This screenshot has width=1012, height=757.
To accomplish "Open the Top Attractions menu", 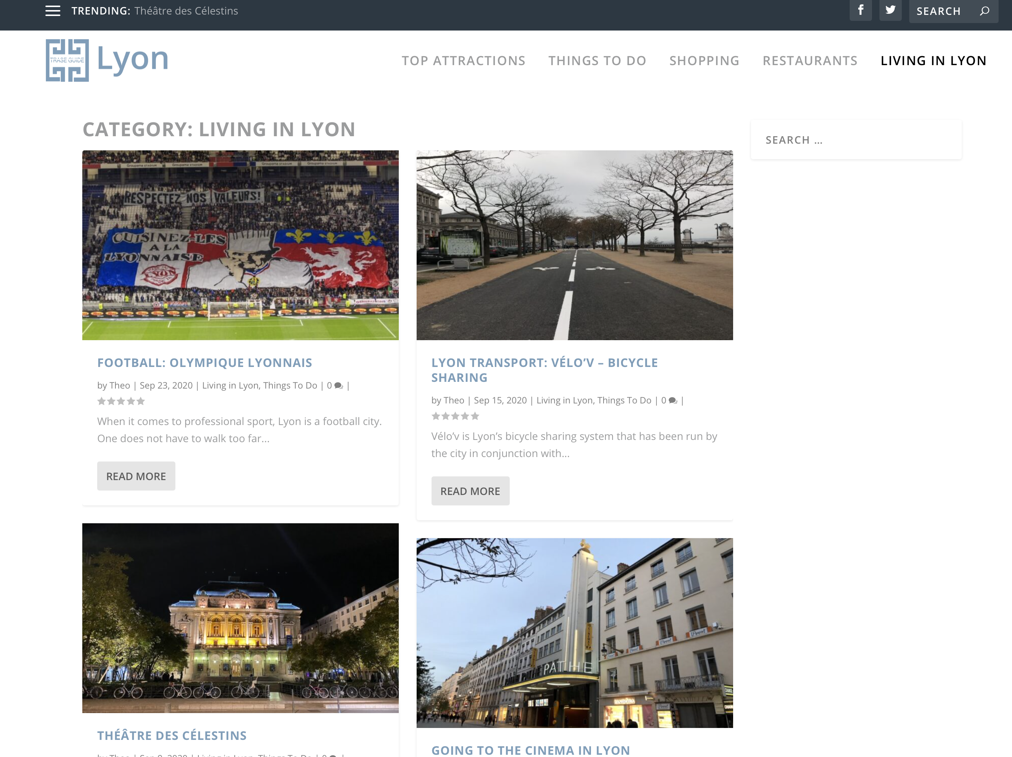I will point(464,60).
